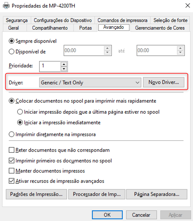The height and width of the screenshot is (221, 193).
Task: Select the Sempre disponível radio option
Action: pyautogui.click(x=12, y=41)
